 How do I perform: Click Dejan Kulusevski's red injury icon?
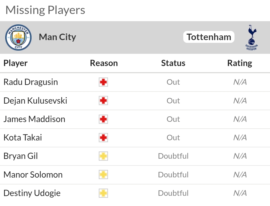point(103,101)
